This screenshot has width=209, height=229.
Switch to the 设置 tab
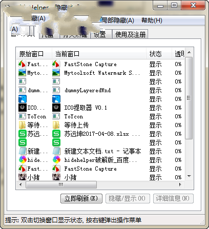[x=101, y=34]
